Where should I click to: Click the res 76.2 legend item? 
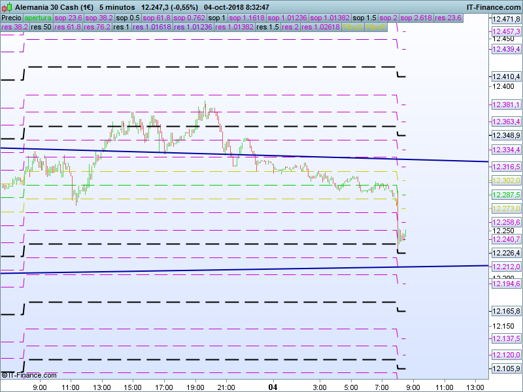95,27
